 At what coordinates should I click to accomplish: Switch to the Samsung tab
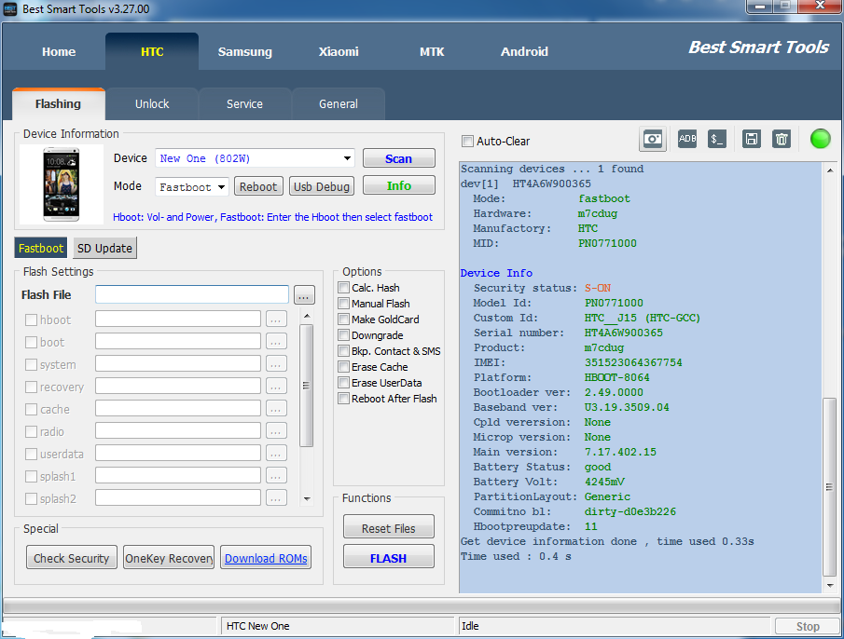pos(245,51)
